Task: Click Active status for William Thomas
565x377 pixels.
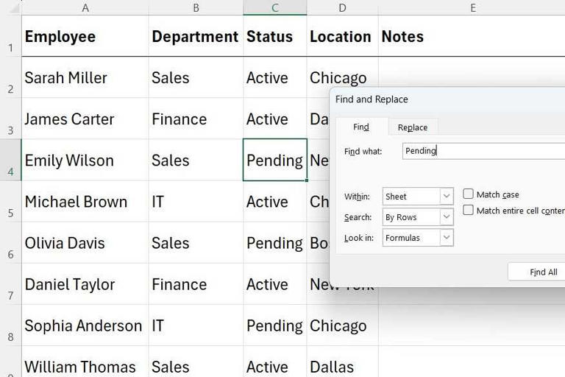Action: (x=275, y=362)
